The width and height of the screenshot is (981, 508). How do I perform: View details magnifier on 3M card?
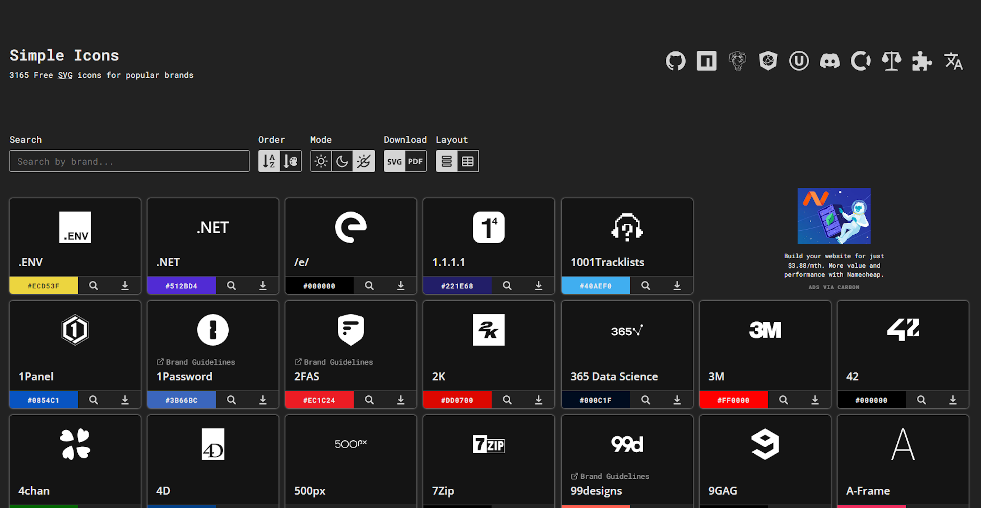pyautogui.click(x=784, y=400)
